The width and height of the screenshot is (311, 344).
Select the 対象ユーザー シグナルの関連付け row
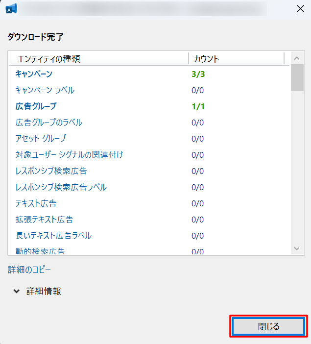[x=69, y=155]
